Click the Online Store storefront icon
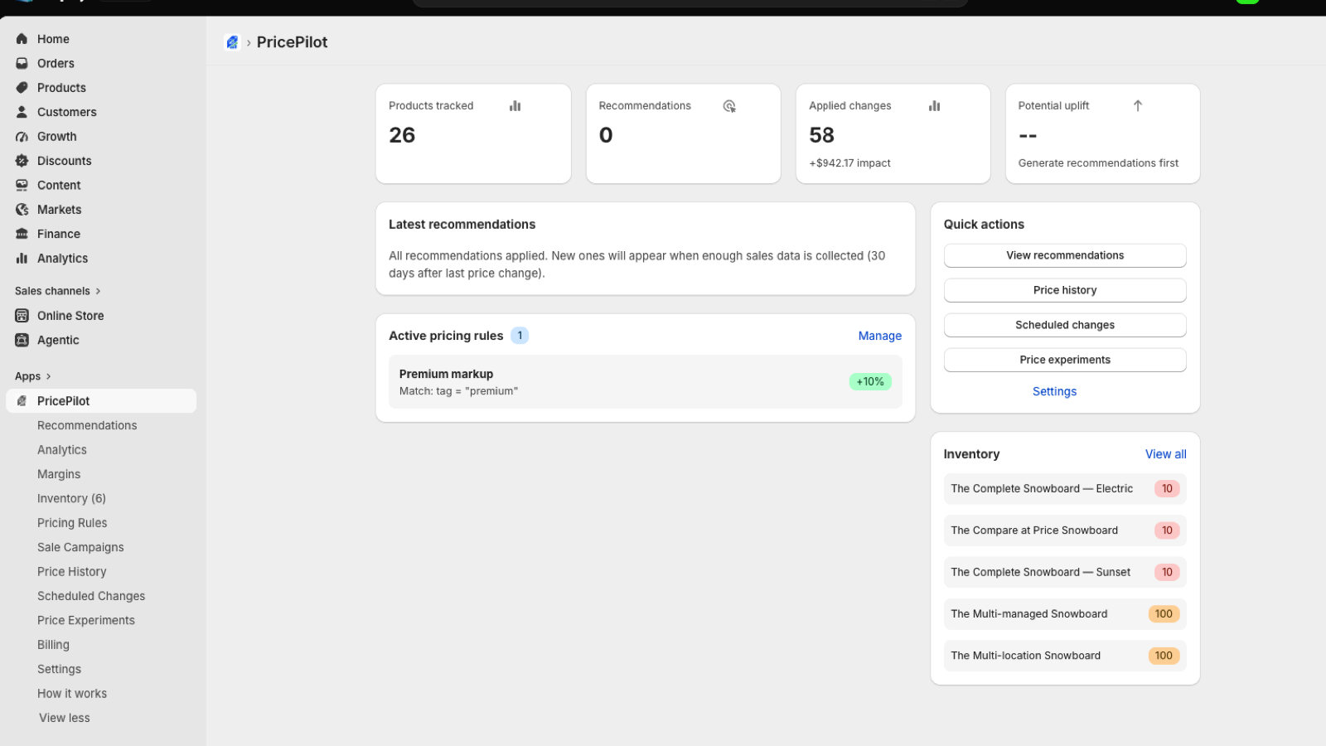The image size is (1326, 746). coord(22,316)
